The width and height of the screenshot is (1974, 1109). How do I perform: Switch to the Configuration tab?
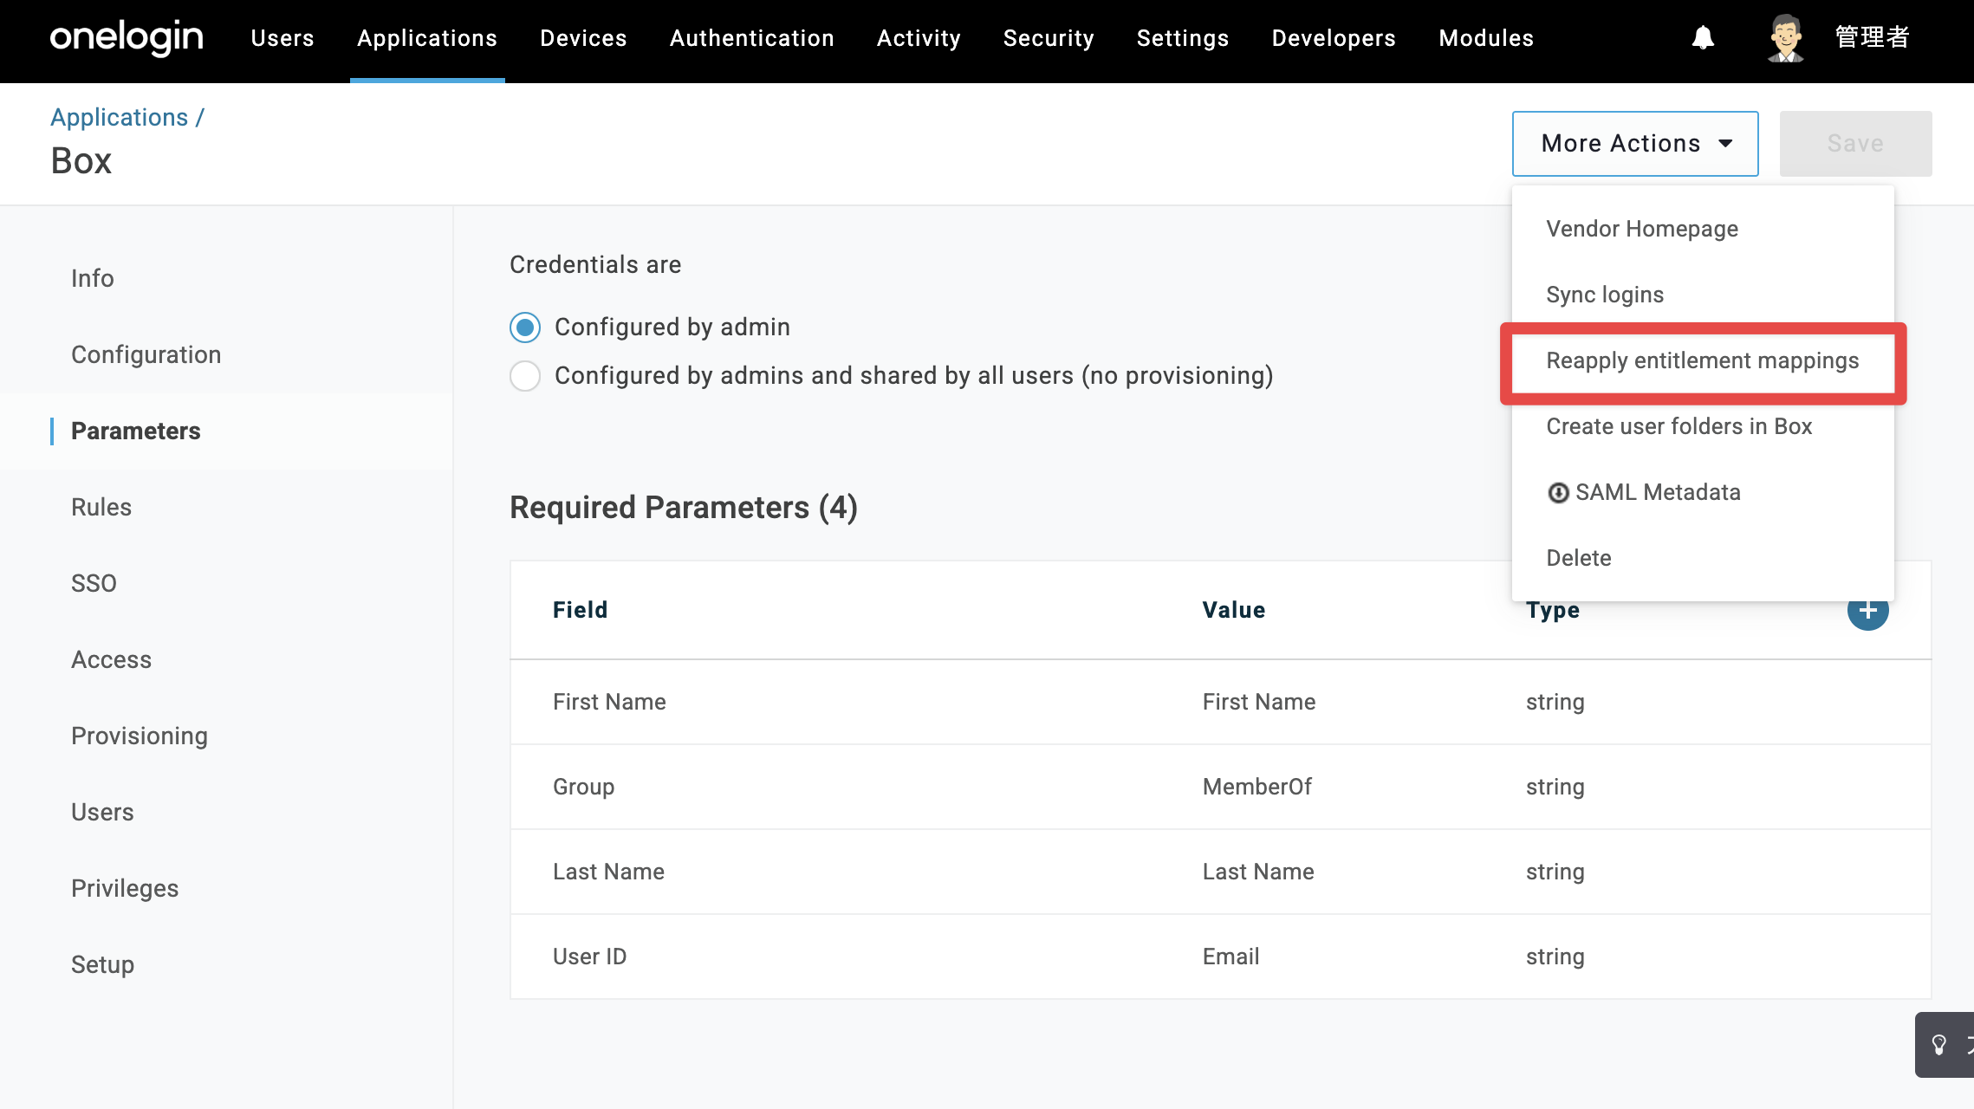pyautogui.click(x=146, y=354)
